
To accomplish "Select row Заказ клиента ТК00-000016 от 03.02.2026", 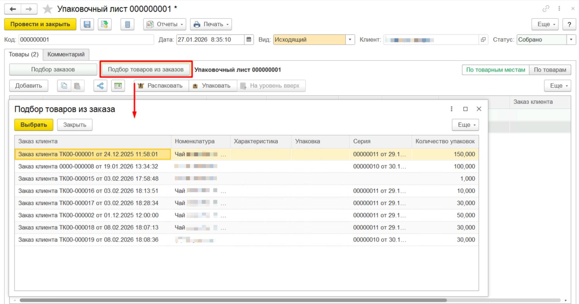I will pyautogui.click(x=247, y=191).
